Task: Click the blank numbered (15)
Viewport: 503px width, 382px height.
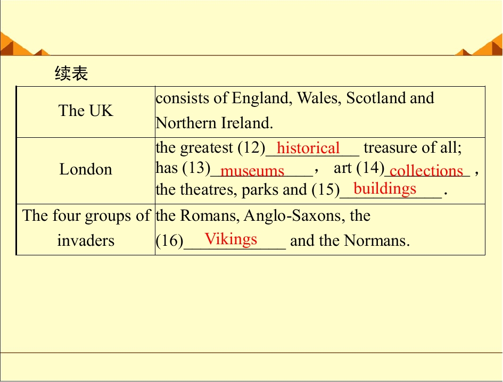Action: pyautogui.click(x=391, y=190)
